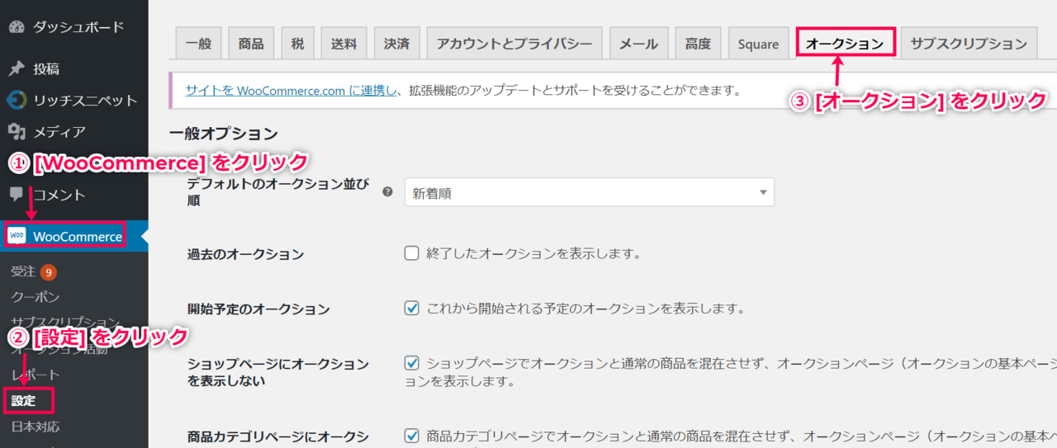This screenshot has width=1057, height=448.
Task: Open the サブスクリプション tab
Action: pyautogui.click(x=969, y=44)
